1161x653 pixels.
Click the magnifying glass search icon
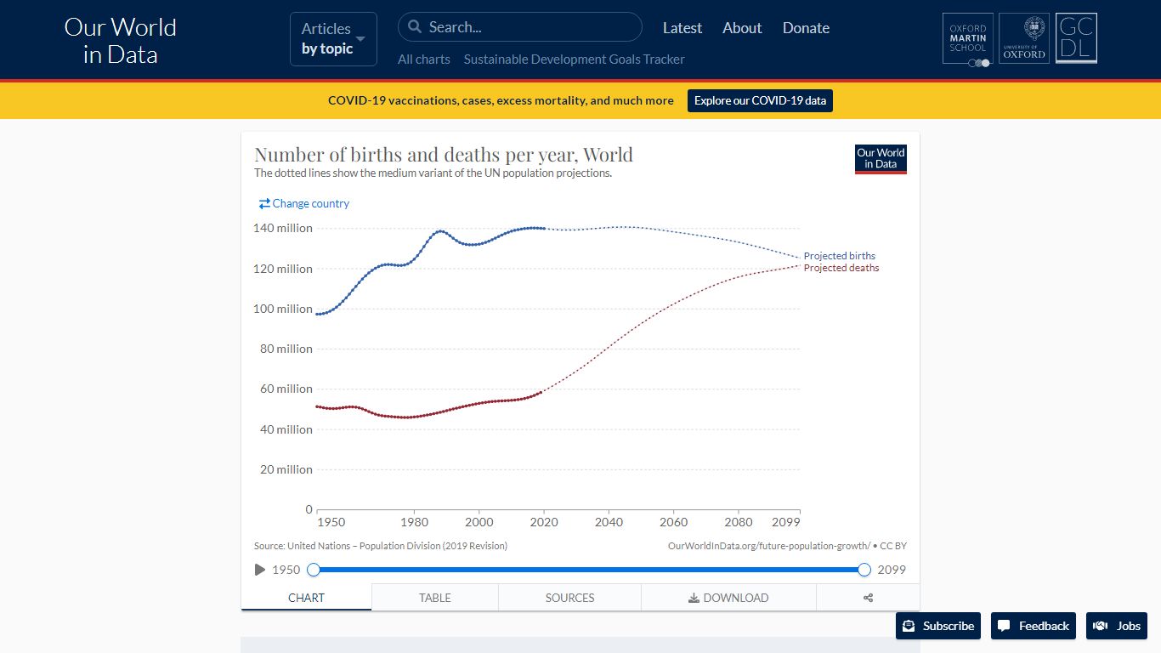click(415, 27)
